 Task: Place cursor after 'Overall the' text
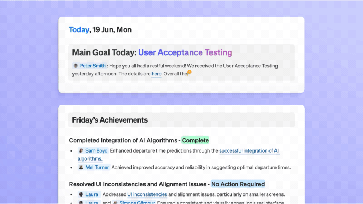(x=187, y=74)
